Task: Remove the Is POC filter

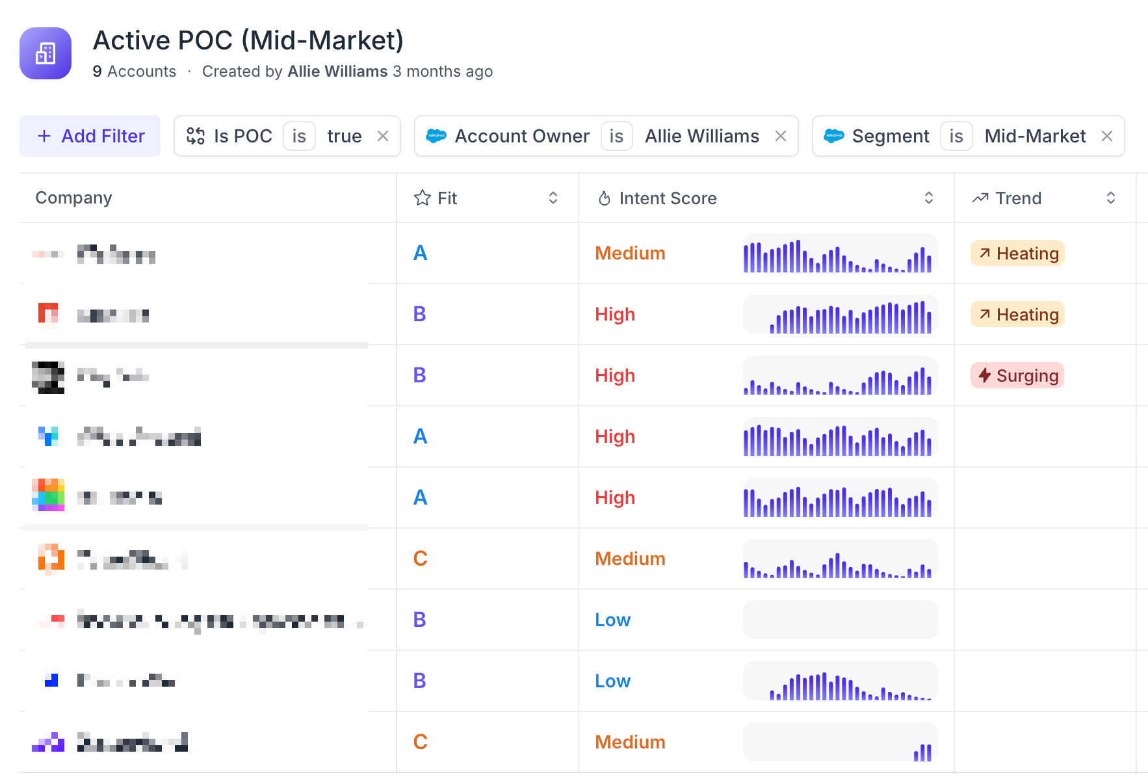Action: tap(383, 136)
